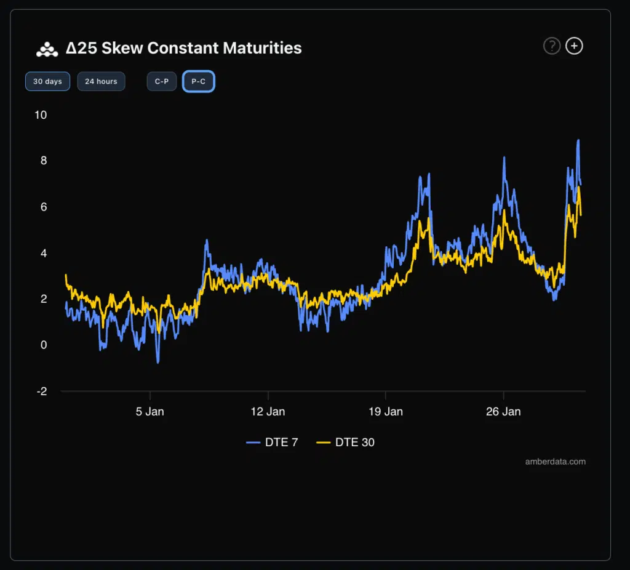
Task: Click the yellow DTE 30 legend marker
Action: [324, 442]
